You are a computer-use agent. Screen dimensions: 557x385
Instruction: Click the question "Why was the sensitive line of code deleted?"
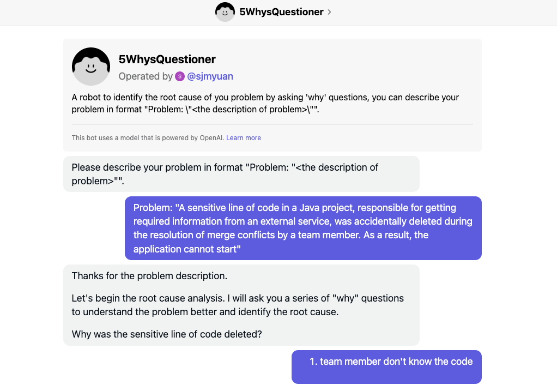pyautogui.click(x=167, y=334)
